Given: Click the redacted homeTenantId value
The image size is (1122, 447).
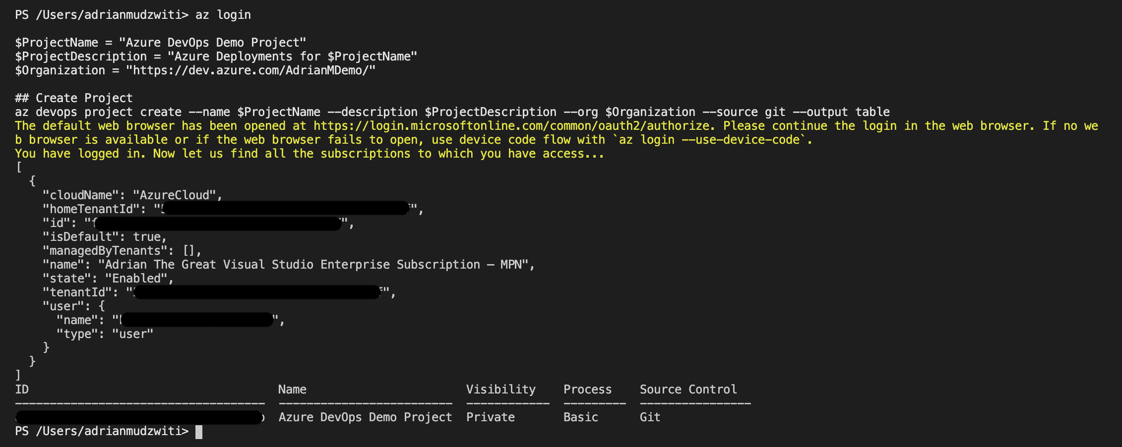Looking at the screenshot, I should (286, 208).
